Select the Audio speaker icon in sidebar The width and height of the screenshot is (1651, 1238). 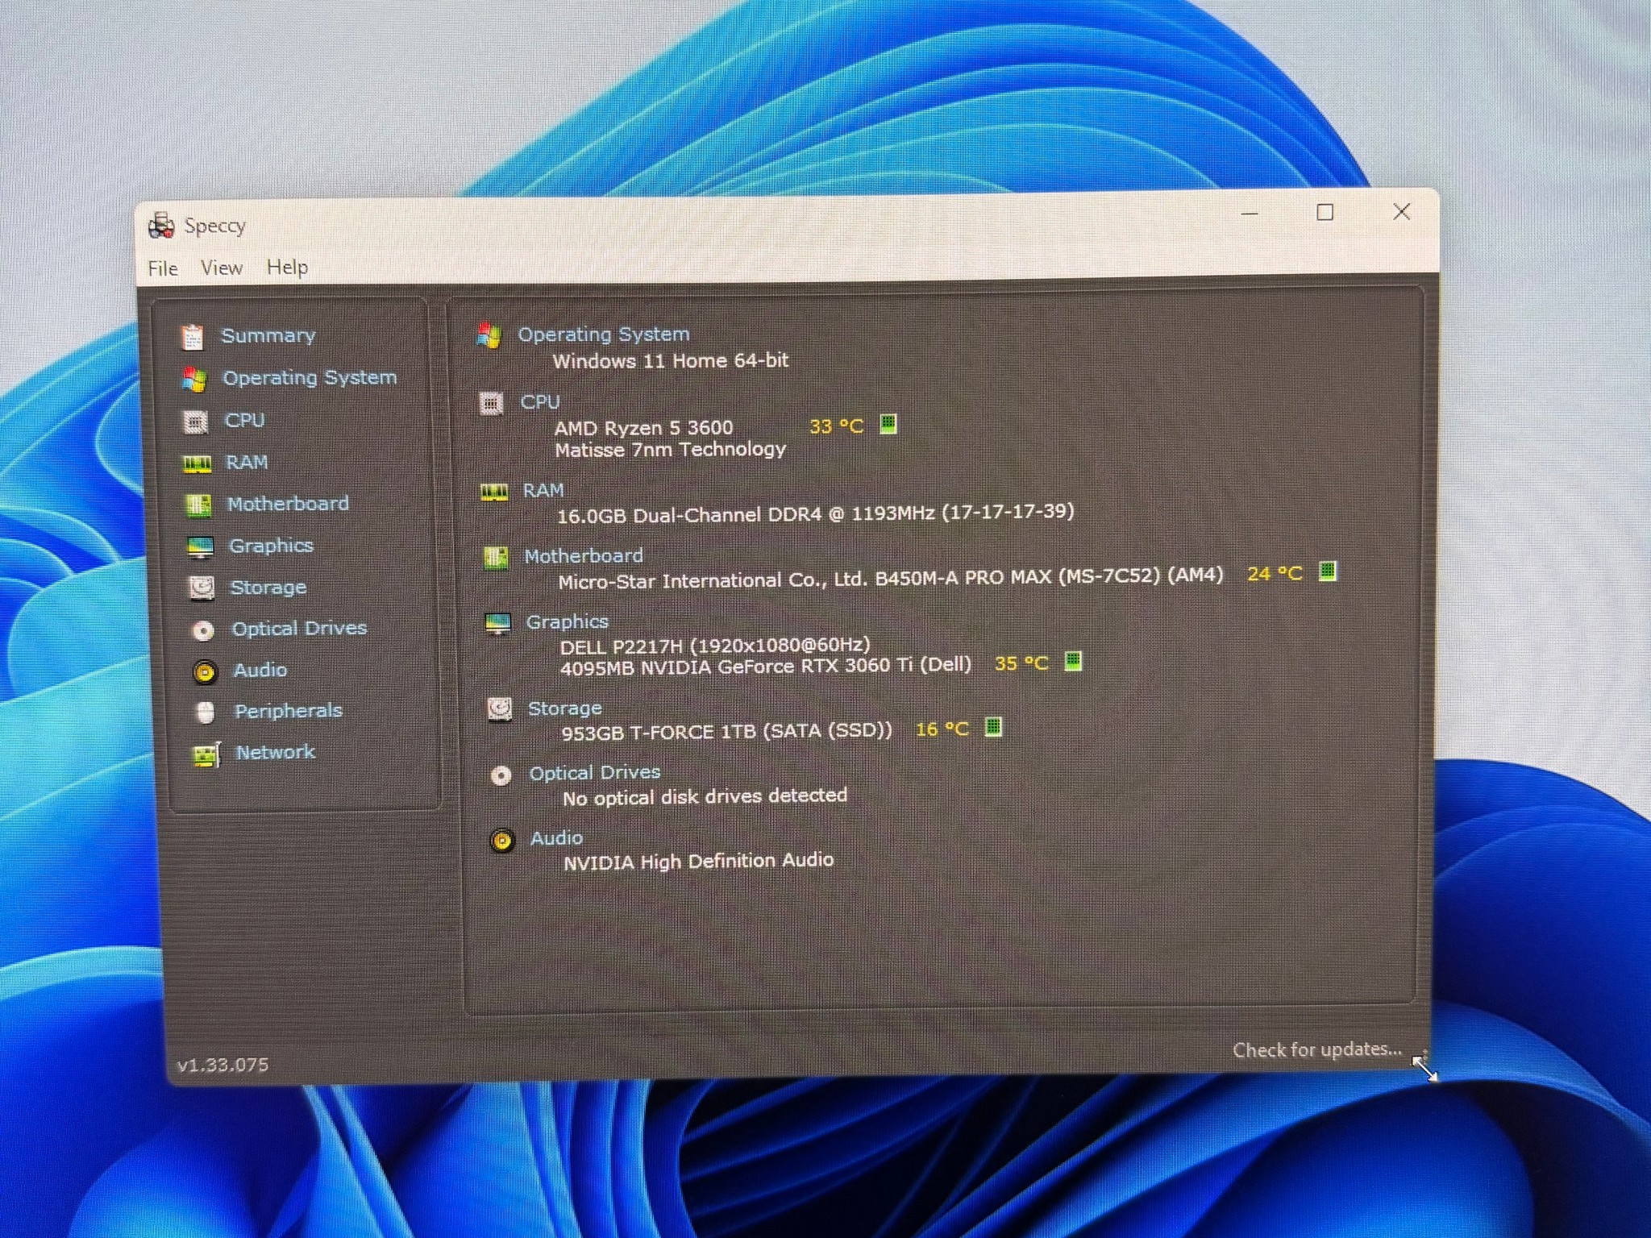(x=205, y=671)
